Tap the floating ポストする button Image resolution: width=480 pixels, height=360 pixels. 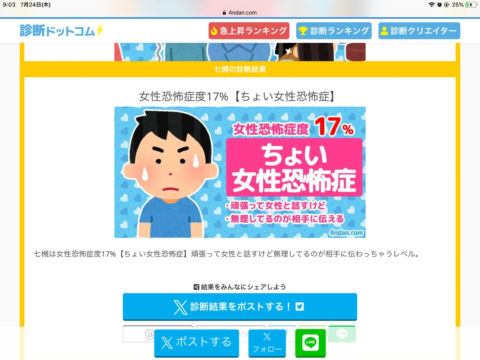(x=197, y=343)
